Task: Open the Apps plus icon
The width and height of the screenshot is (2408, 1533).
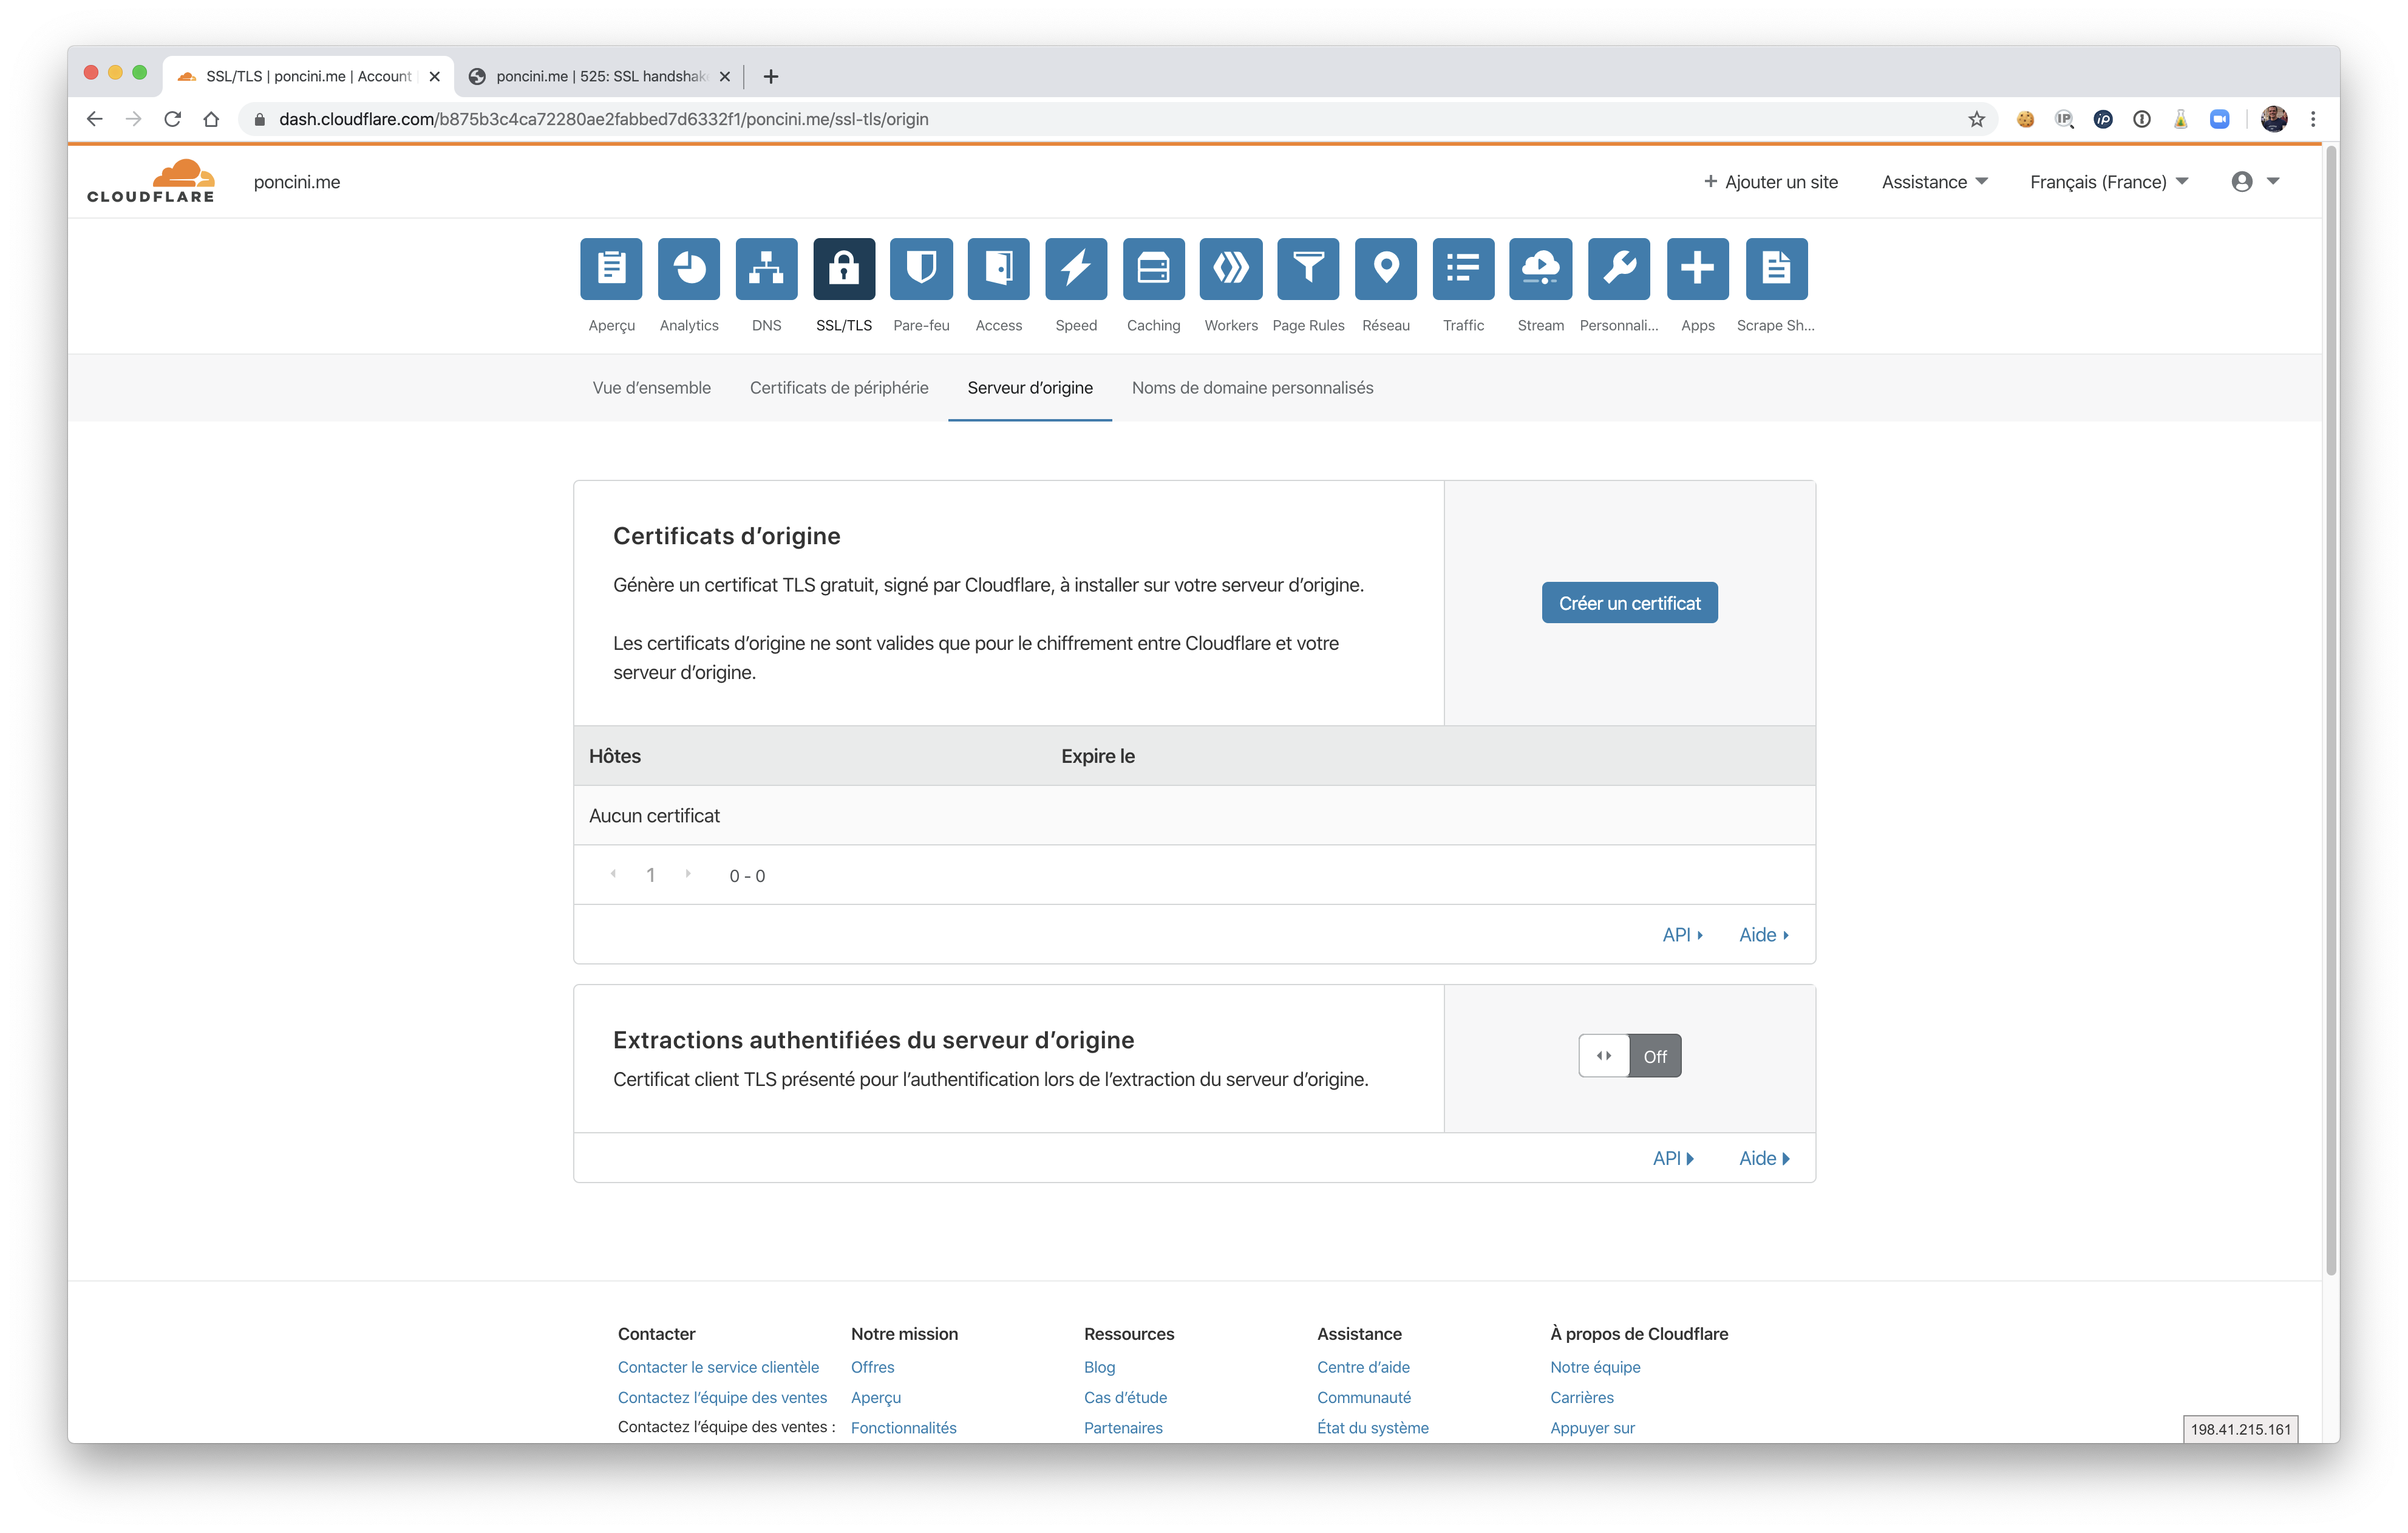Action: point(1698,268)
